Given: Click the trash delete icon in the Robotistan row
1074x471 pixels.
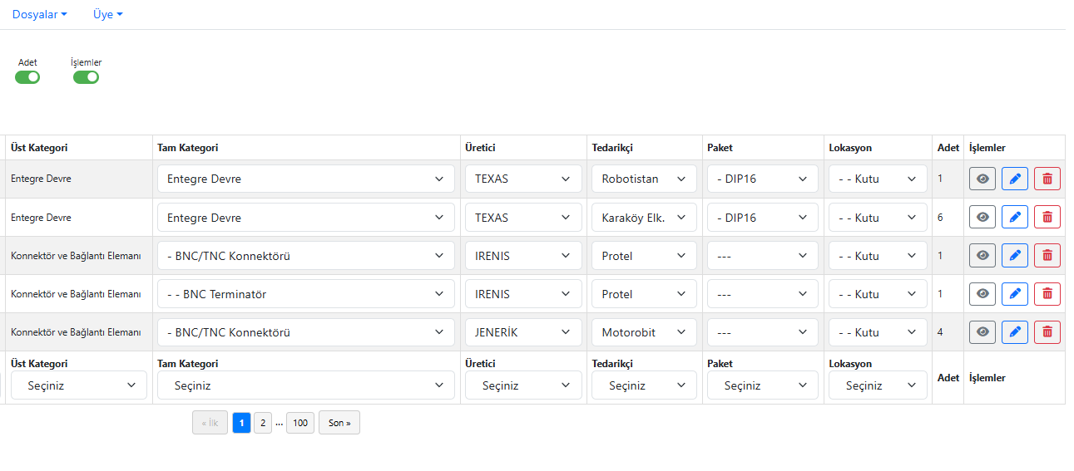Looking at the screenshot, I should coord(1047,179).
